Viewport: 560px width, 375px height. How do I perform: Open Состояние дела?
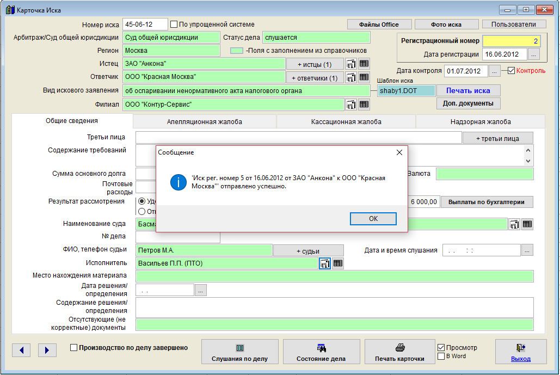pos(321,352)
